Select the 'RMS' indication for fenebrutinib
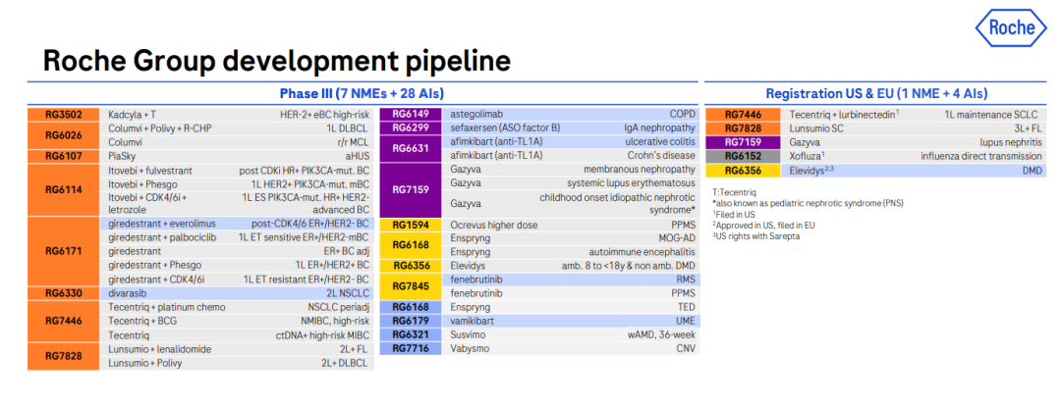The height and width of the screenshot is (407, 1061). coord(686,280)
